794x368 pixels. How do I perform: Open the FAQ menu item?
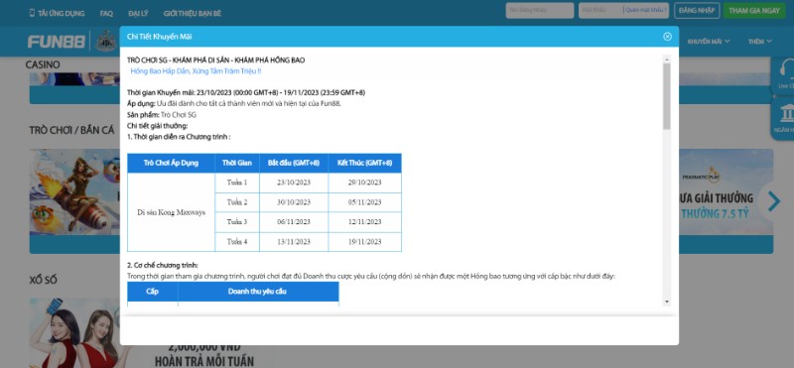[106, 13]
